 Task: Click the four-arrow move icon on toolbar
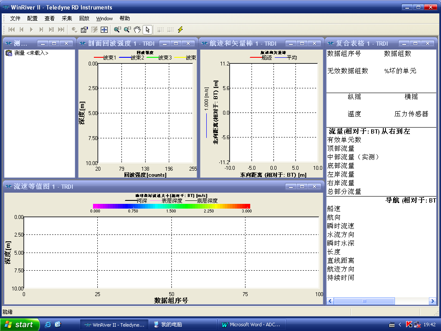103,29
